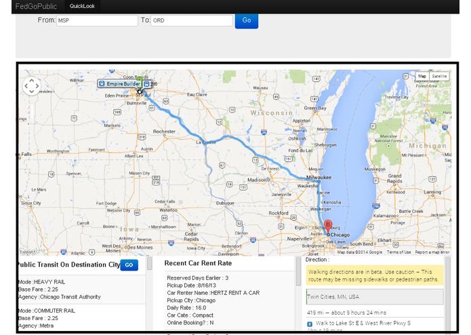
Task: Switch to the QuickLook tab
Action: point(82,6)
